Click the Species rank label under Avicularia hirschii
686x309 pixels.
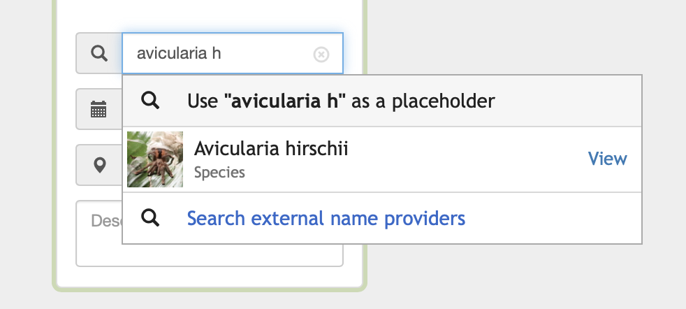coord(219,173)
